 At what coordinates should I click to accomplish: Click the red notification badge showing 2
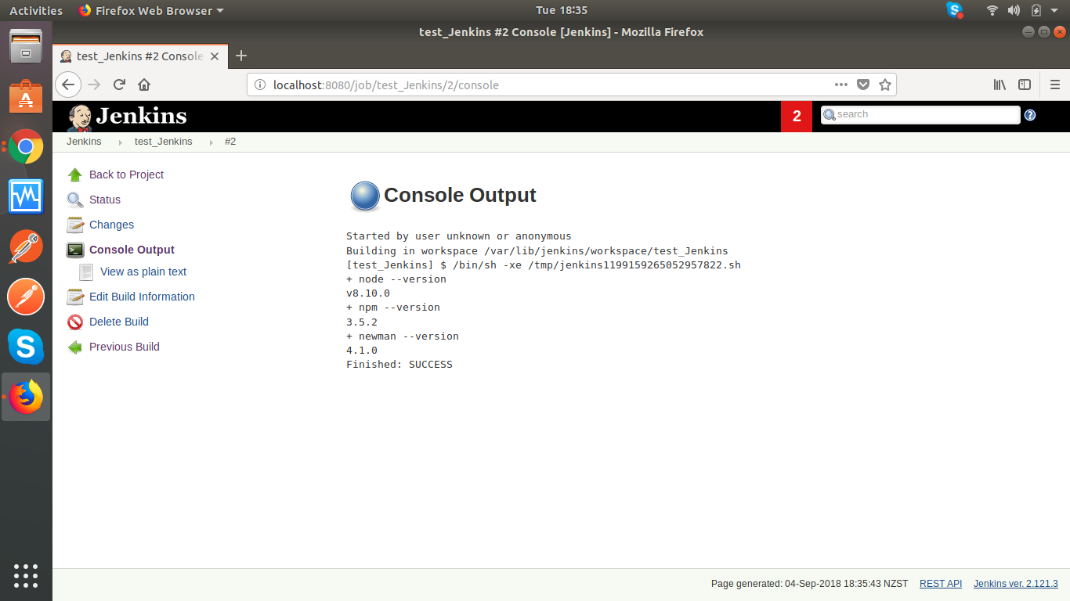pos(797,117)
